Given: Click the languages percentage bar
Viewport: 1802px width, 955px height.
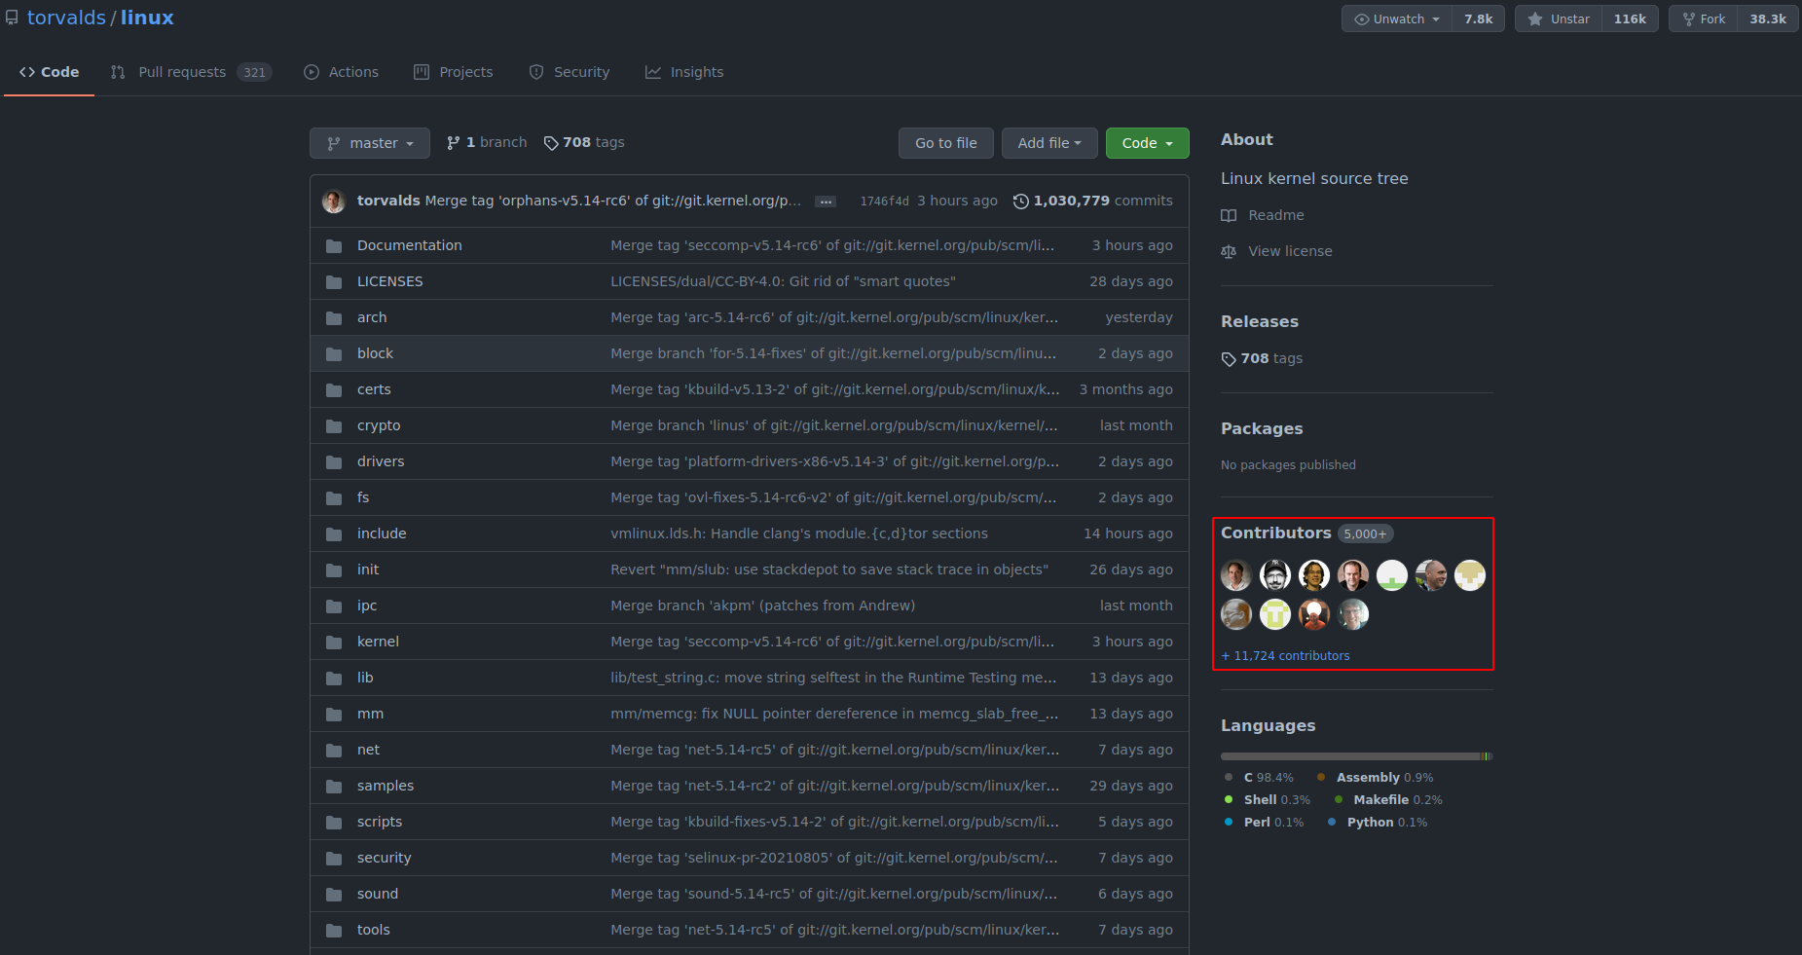Looking at the screenshot, I should coord(1357,756).
